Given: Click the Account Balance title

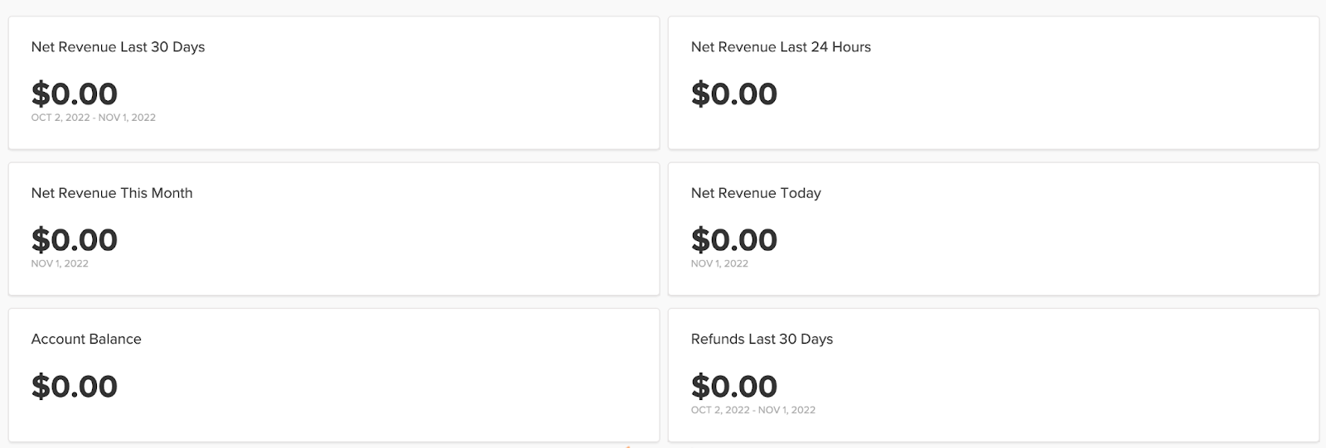Looking at the screenshot, I should click(x=86, y=340).
